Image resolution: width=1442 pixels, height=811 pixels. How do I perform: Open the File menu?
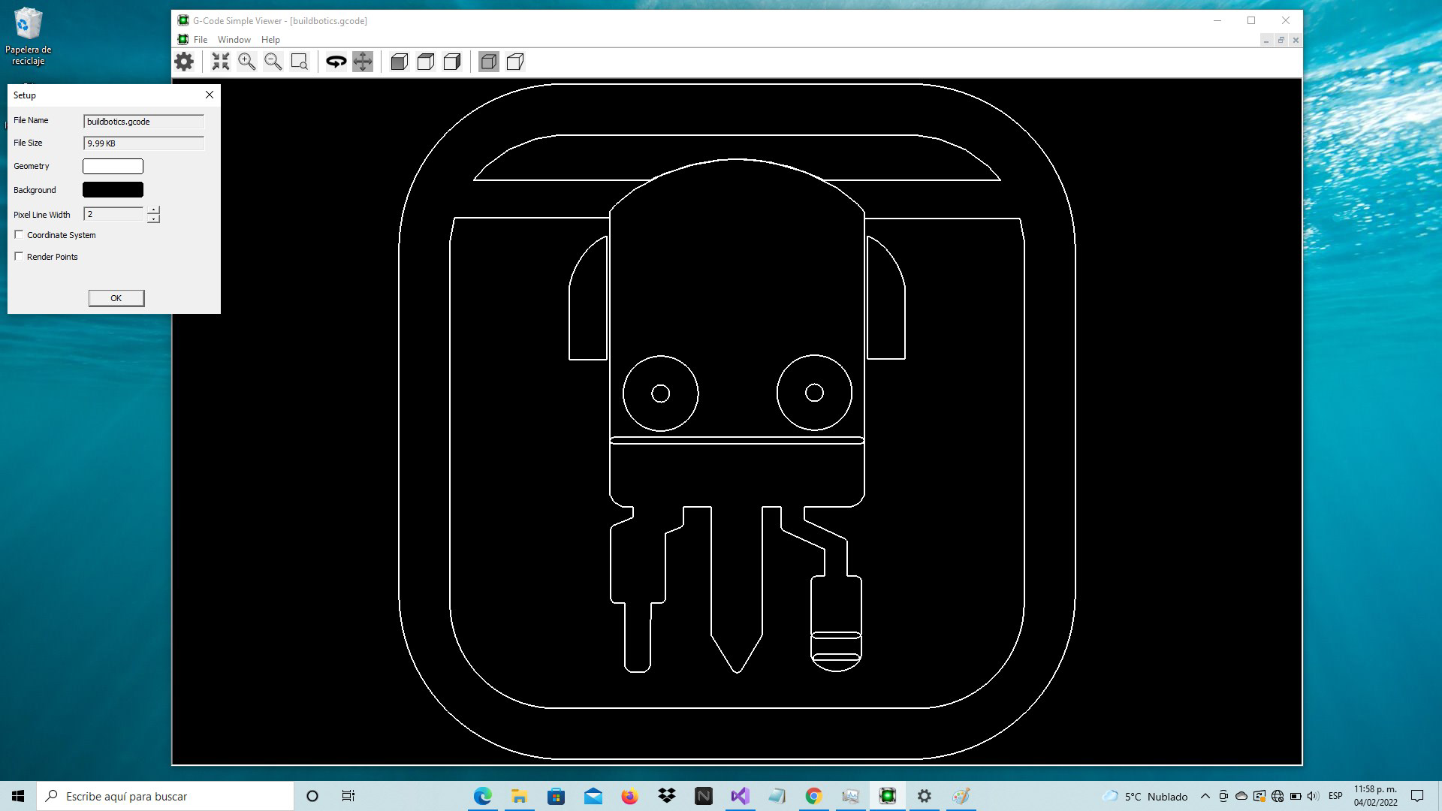point(201,39)
